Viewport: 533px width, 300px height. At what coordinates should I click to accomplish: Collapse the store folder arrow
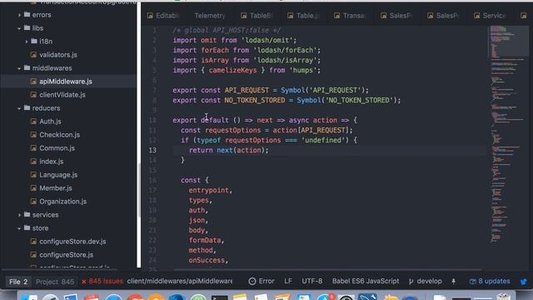tap(19, 228)
